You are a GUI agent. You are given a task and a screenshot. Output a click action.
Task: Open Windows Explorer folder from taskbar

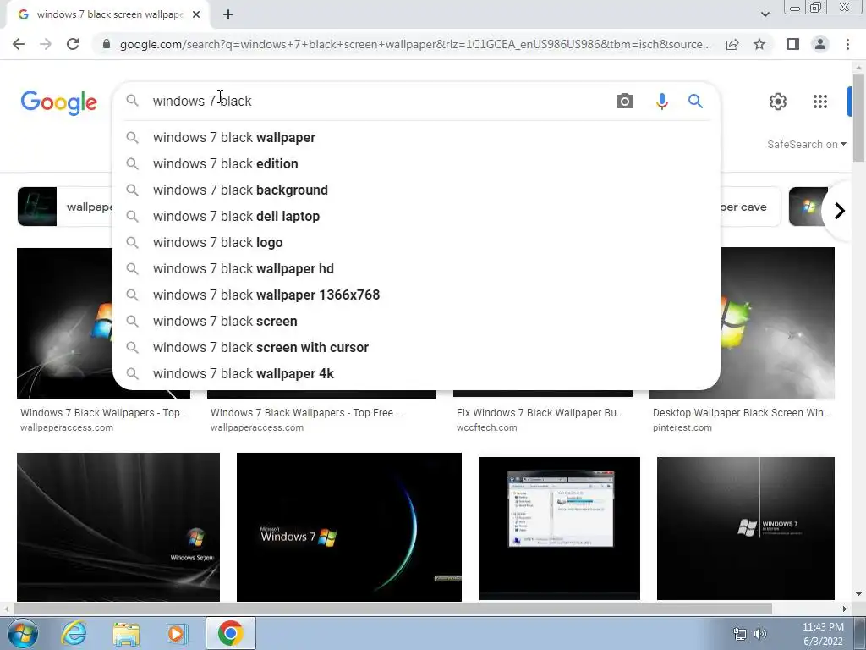point(126,633)
